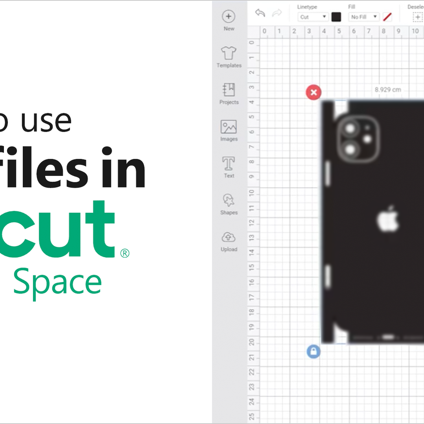
Task: Click the Apple logo on the design
Action: (x=388, y=219)
